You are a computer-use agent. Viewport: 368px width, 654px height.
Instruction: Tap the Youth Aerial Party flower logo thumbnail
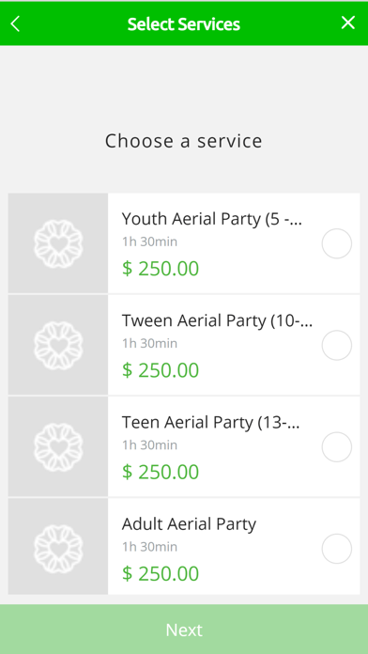(58, 243)
